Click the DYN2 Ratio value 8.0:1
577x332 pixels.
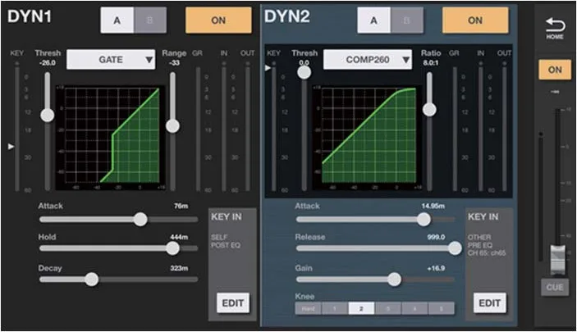point(431,63)
